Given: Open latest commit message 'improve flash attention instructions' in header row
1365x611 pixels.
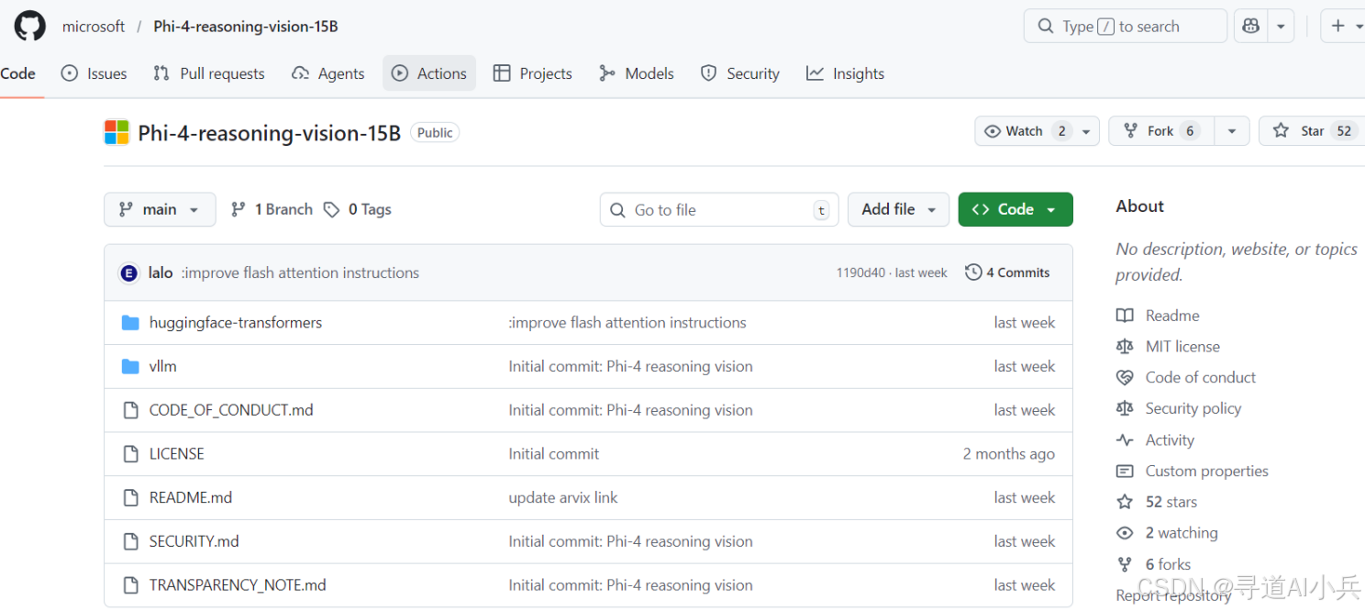Looking at the screenshot, I should [x=300, y=272].
